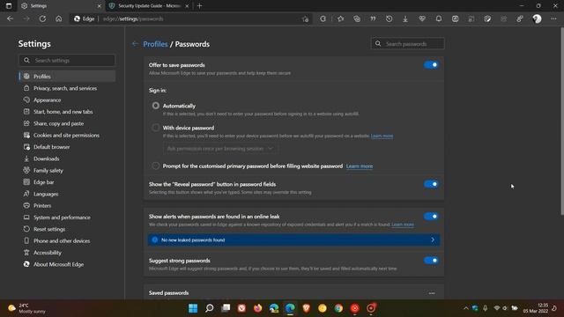Open the tab actions menu icon
Image resolution: width=564 pixels, height=317 pixels.
[x=9, y=6]
